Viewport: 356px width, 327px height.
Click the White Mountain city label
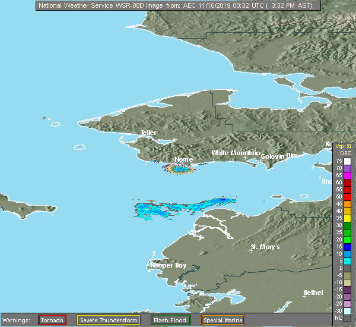(x=236, y=153)
